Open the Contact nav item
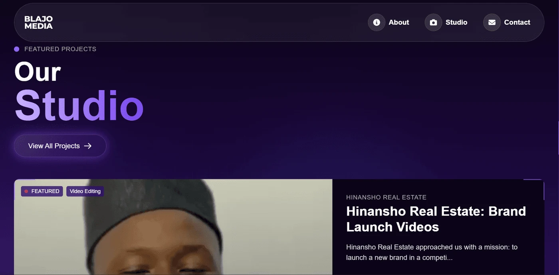 (x=517, y=22)
